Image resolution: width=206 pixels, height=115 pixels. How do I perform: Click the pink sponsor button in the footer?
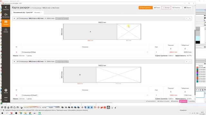(183, 101)
